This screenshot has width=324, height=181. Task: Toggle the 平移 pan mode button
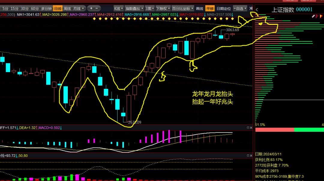tap(210, 9)
